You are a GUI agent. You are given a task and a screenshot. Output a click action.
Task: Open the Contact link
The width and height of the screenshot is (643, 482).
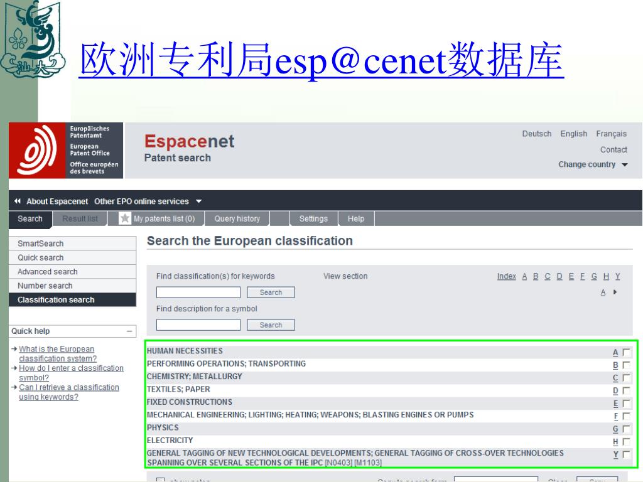pos(613,149)
